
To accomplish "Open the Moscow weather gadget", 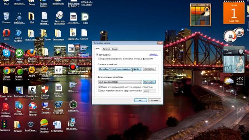I will [234, 81].
